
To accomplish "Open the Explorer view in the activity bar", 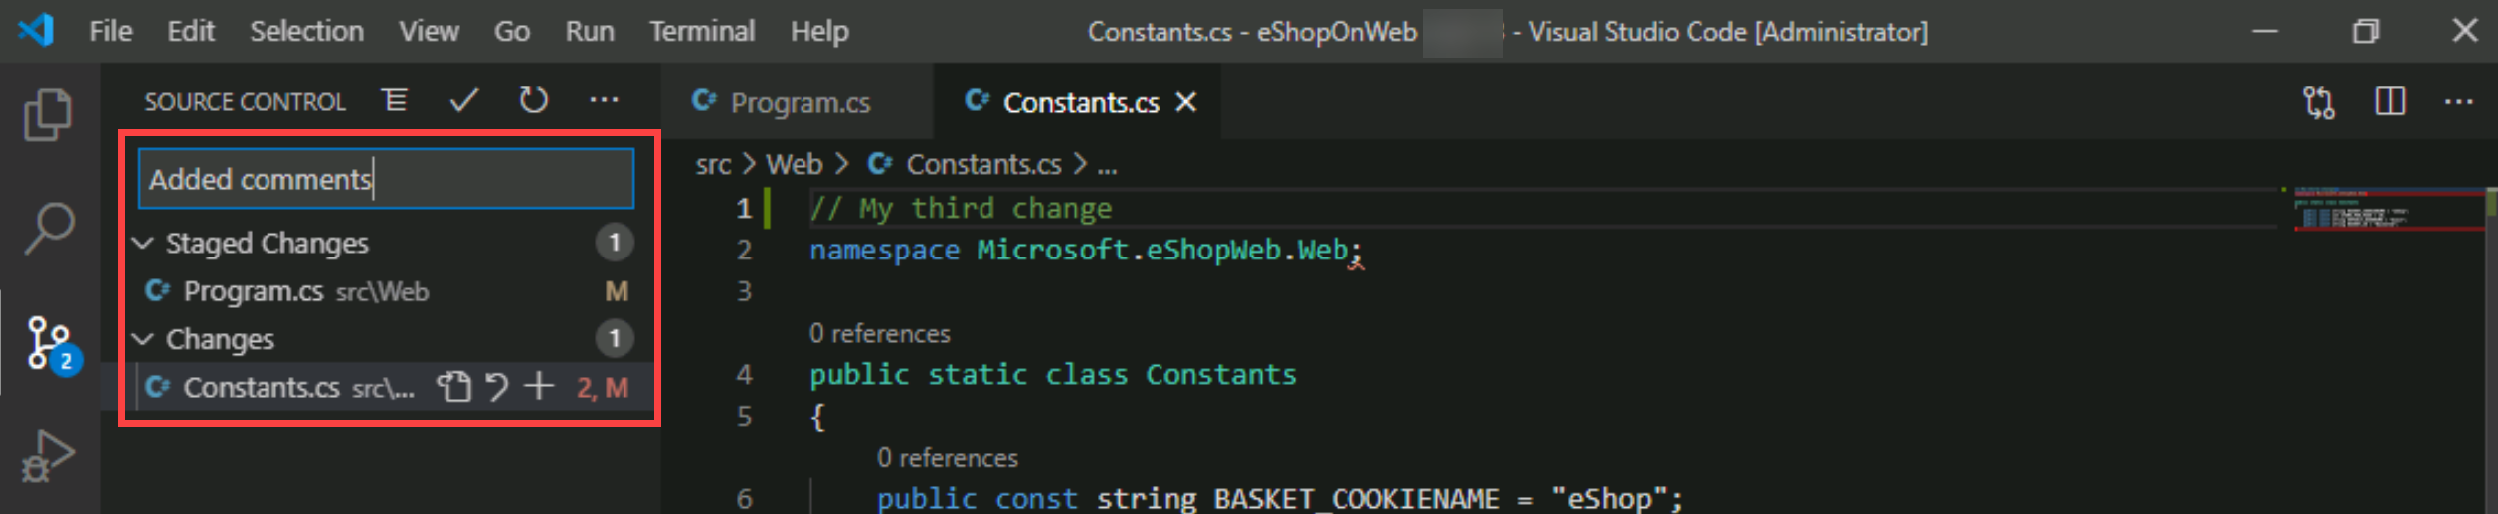I will point(48,114).
